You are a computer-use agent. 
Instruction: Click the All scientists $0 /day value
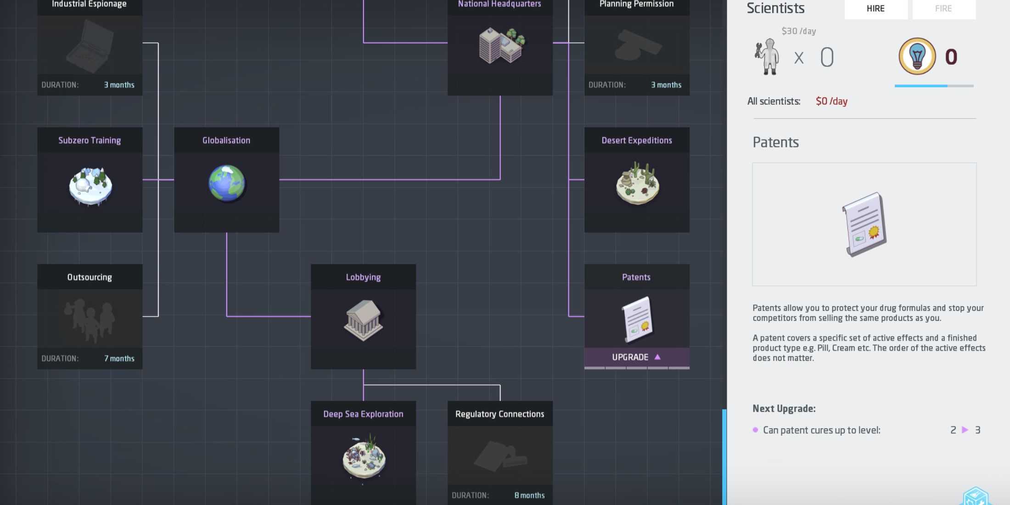click(x=831, y=101)
